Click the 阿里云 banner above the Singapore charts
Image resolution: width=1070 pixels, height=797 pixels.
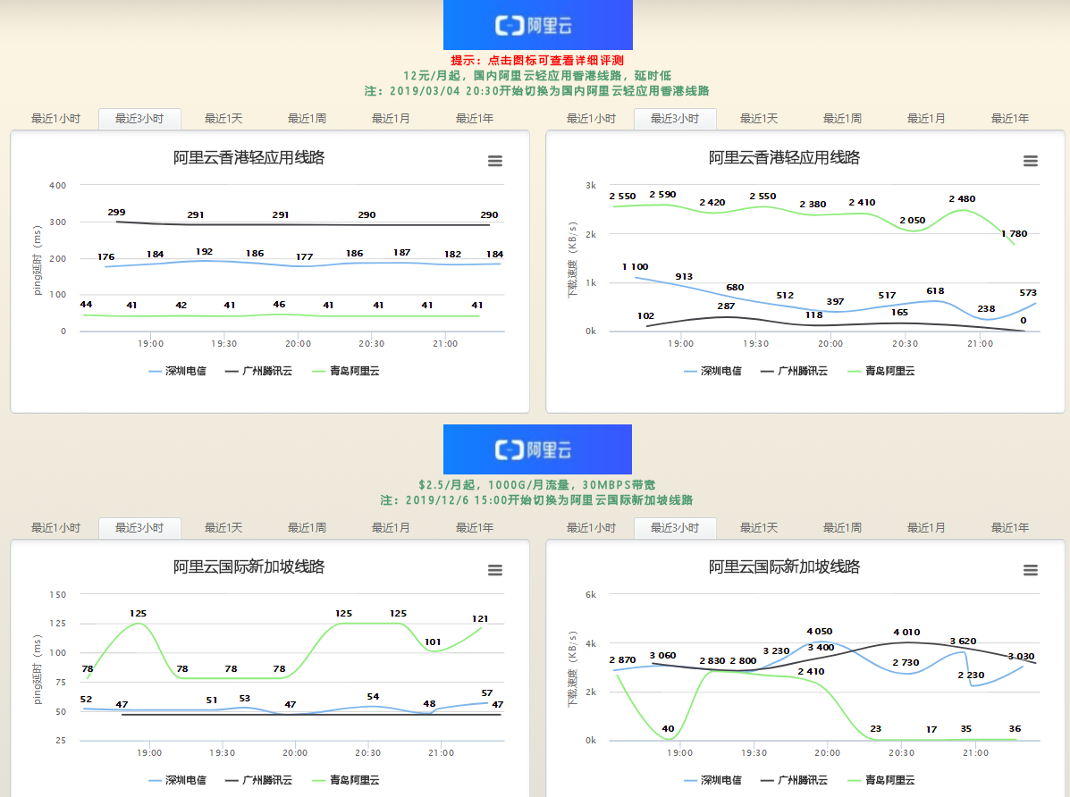coord(538,449)
